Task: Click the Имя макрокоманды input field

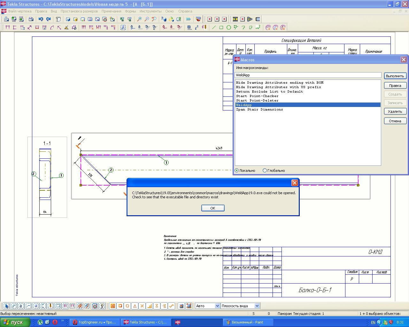Action: [x=308, y=75]
